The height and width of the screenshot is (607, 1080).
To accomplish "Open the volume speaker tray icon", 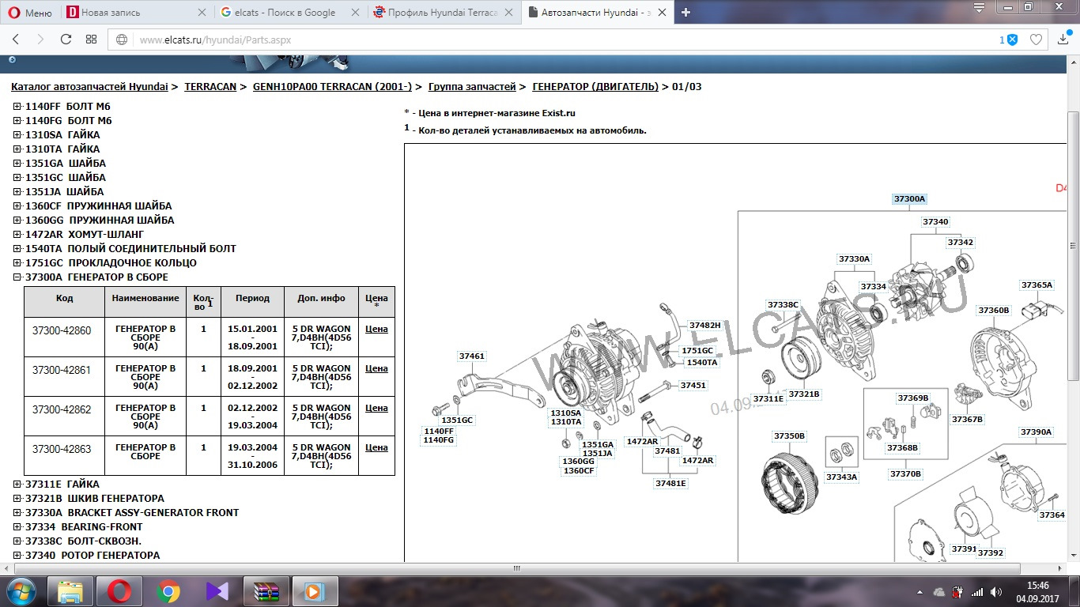I will coord(996,592).
